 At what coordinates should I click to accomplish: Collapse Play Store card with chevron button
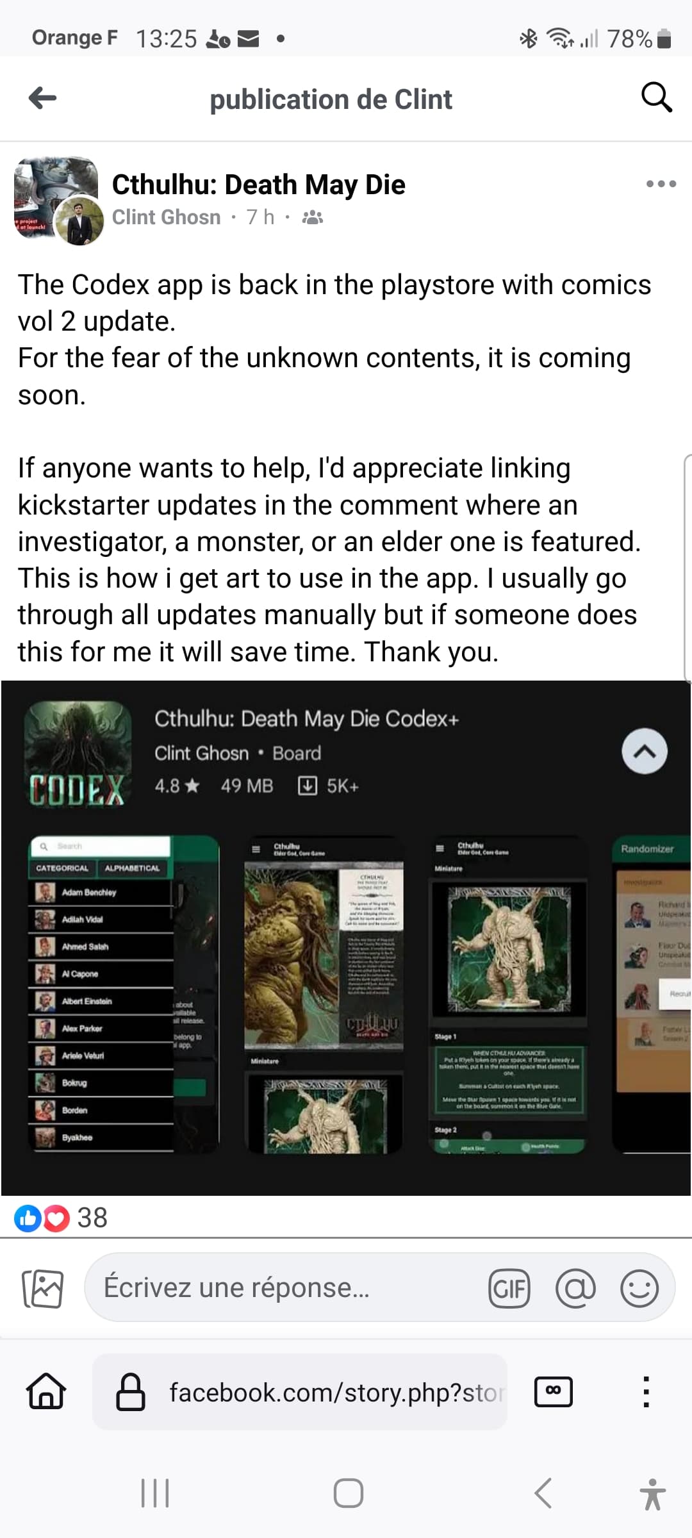point(644,751)
